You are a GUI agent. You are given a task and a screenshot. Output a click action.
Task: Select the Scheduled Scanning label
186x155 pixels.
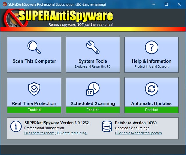(93, 103)
